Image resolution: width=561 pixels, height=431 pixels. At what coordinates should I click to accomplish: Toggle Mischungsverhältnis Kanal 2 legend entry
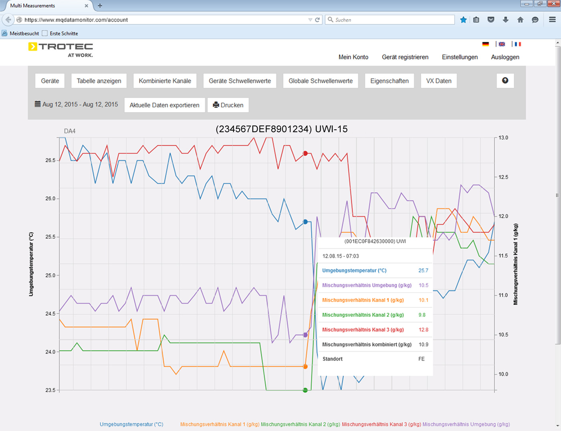pos(301,424)
